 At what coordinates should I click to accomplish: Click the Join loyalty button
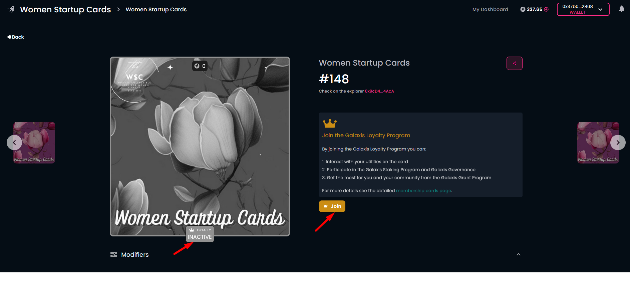(332, 206)
